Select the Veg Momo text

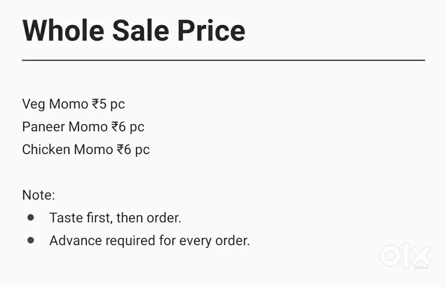click(x=55, y=104)
